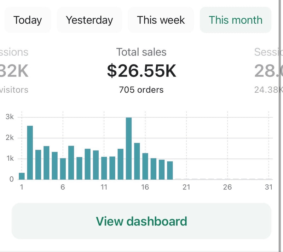
Task: Click the 705 orders text
Action: click(x=141, y=90)
